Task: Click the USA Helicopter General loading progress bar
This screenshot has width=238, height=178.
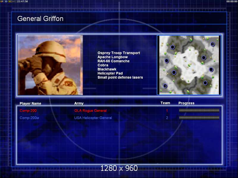Action: tap(199, 117)
